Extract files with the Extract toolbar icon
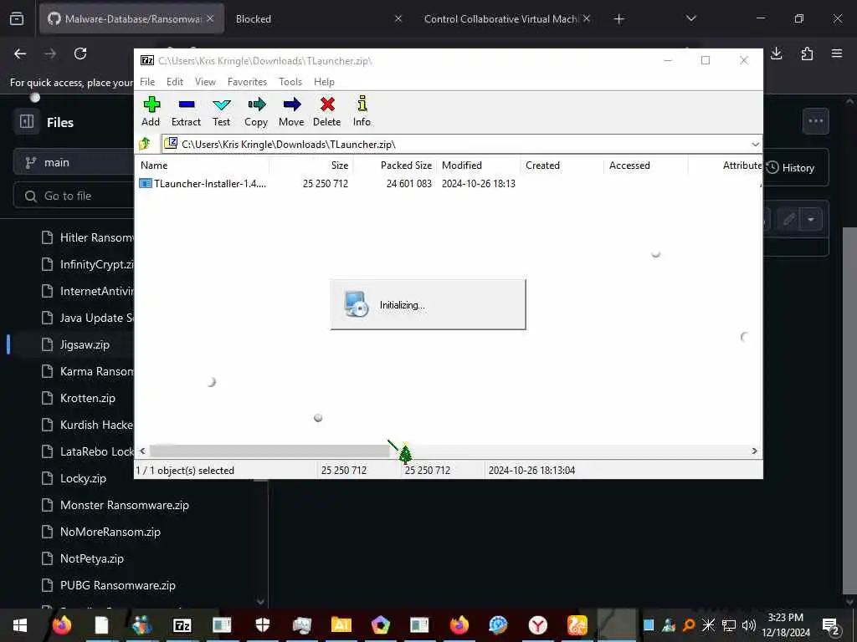857x642 pixels. coord(186,112)
